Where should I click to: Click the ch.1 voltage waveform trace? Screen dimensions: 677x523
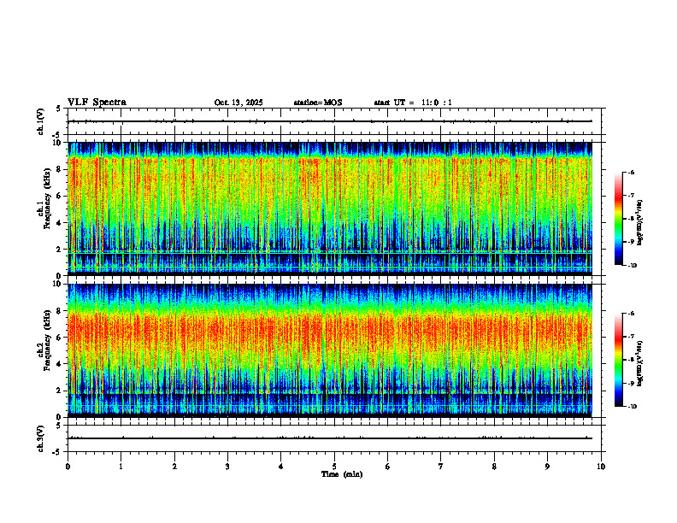point(330,121)
